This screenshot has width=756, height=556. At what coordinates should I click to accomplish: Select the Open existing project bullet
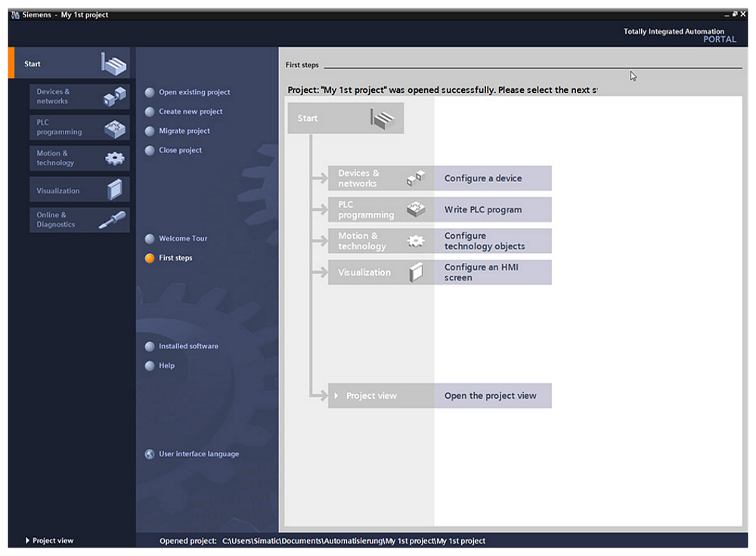click(x=150, y=92)
